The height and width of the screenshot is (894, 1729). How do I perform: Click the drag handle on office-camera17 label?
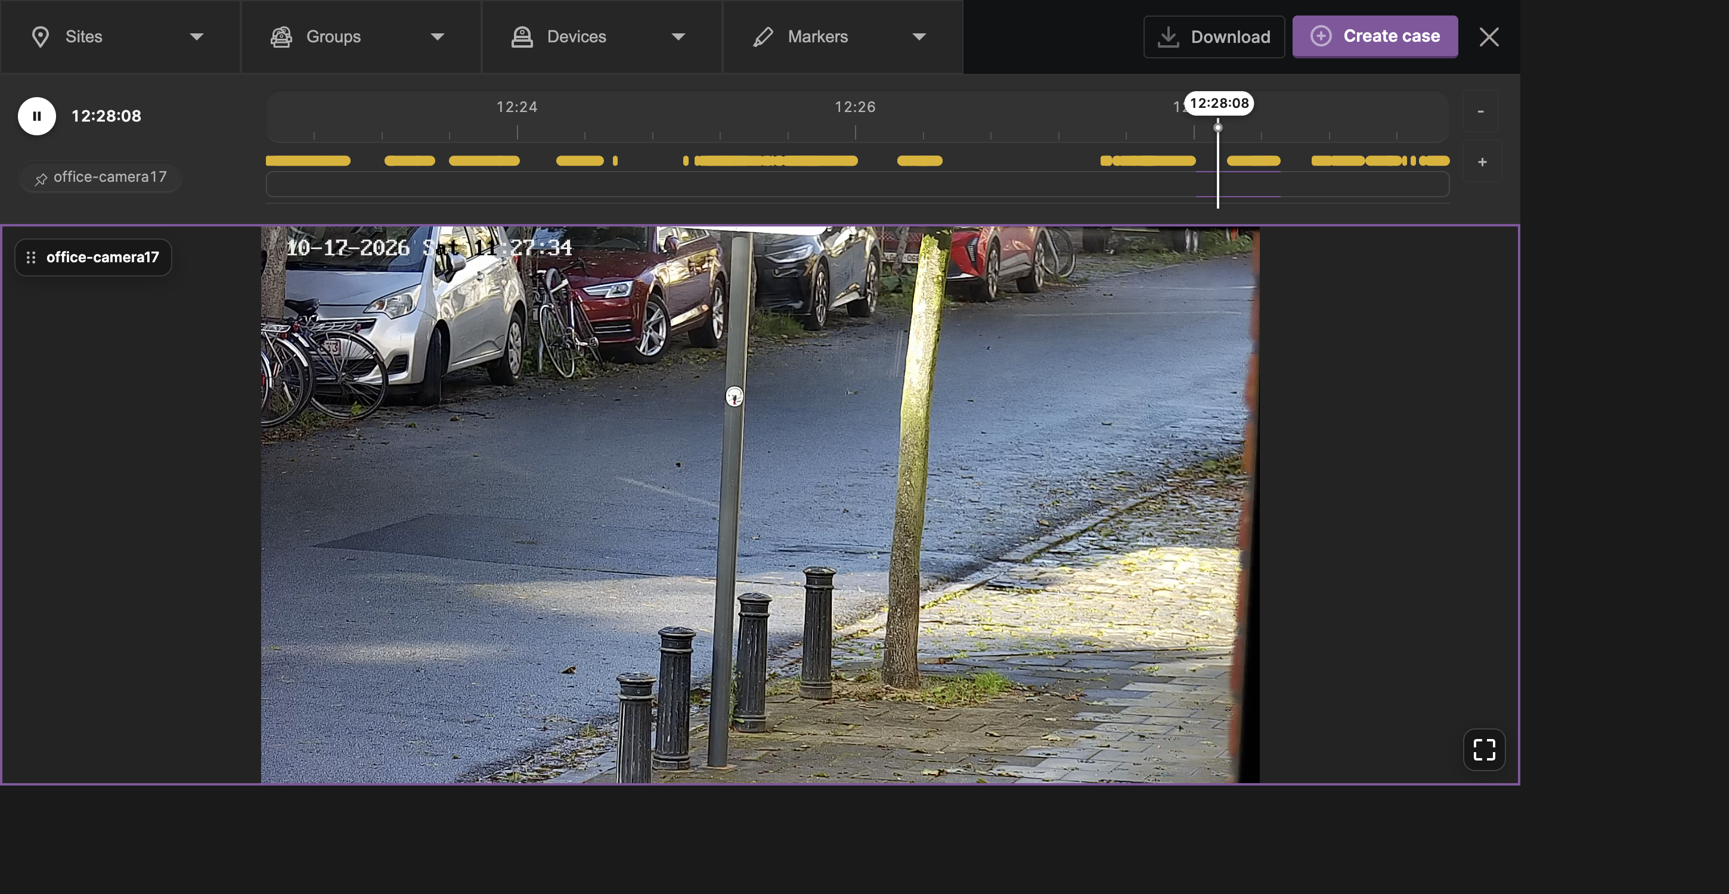coord(31,257)
